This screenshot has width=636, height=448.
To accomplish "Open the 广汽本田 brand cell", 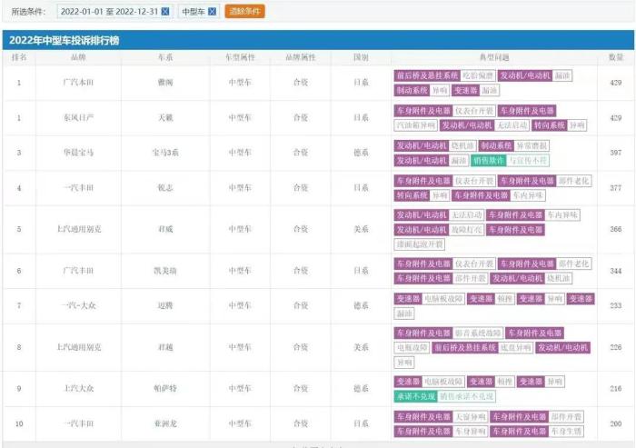I will pos(78,83).
